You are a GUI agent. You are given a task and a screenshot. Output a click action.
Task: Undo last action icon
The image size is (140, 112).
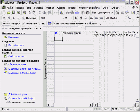click(56, 12)
